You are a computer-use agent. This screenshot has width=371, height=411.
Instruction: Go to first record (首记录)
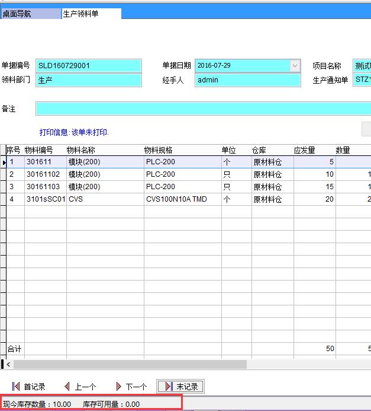tap(28, 387)
